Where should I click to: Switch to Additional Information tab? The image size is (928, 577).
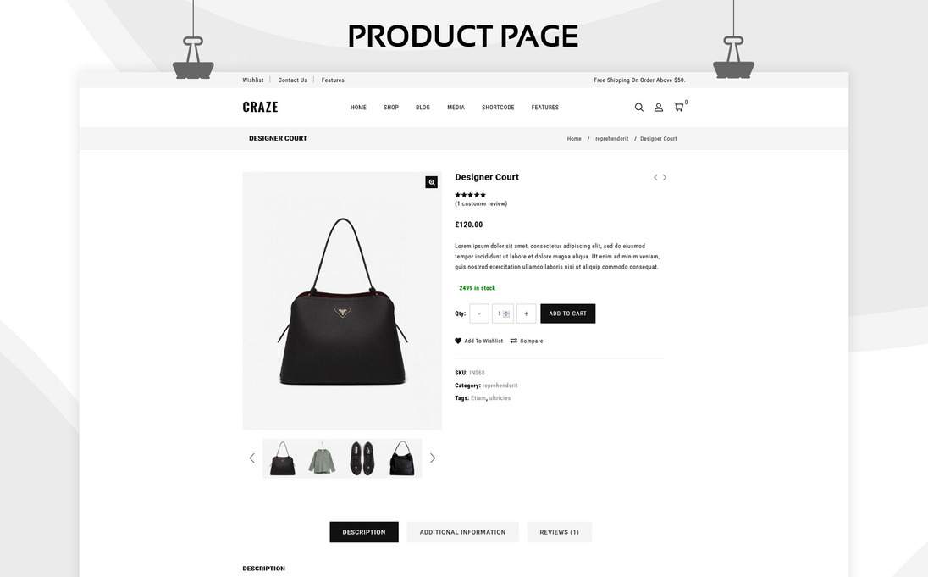463,532
